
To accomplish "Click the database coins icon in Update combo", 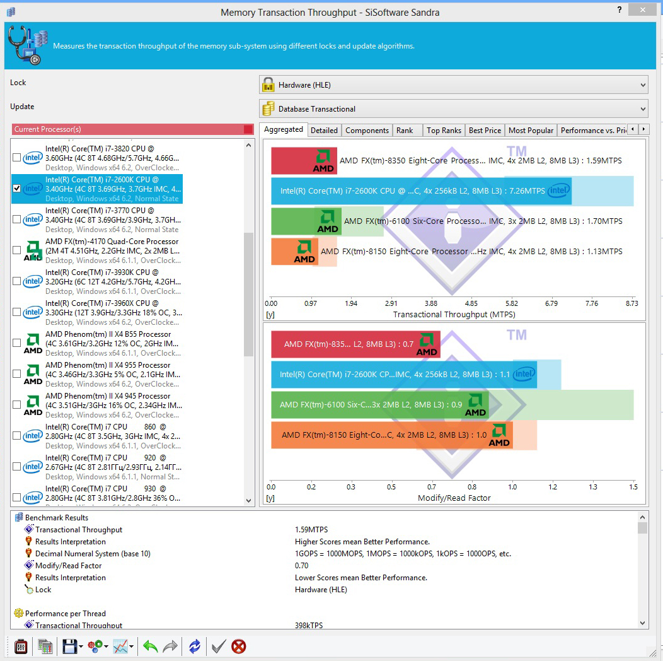I will 268,108.
